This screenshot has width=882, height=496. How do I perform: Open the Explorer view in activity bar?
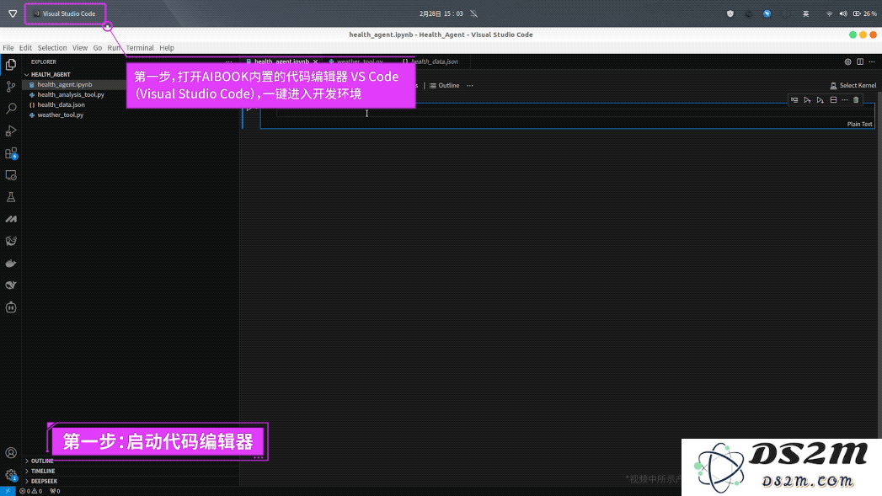pyautogui.click(x=11, y=65)
